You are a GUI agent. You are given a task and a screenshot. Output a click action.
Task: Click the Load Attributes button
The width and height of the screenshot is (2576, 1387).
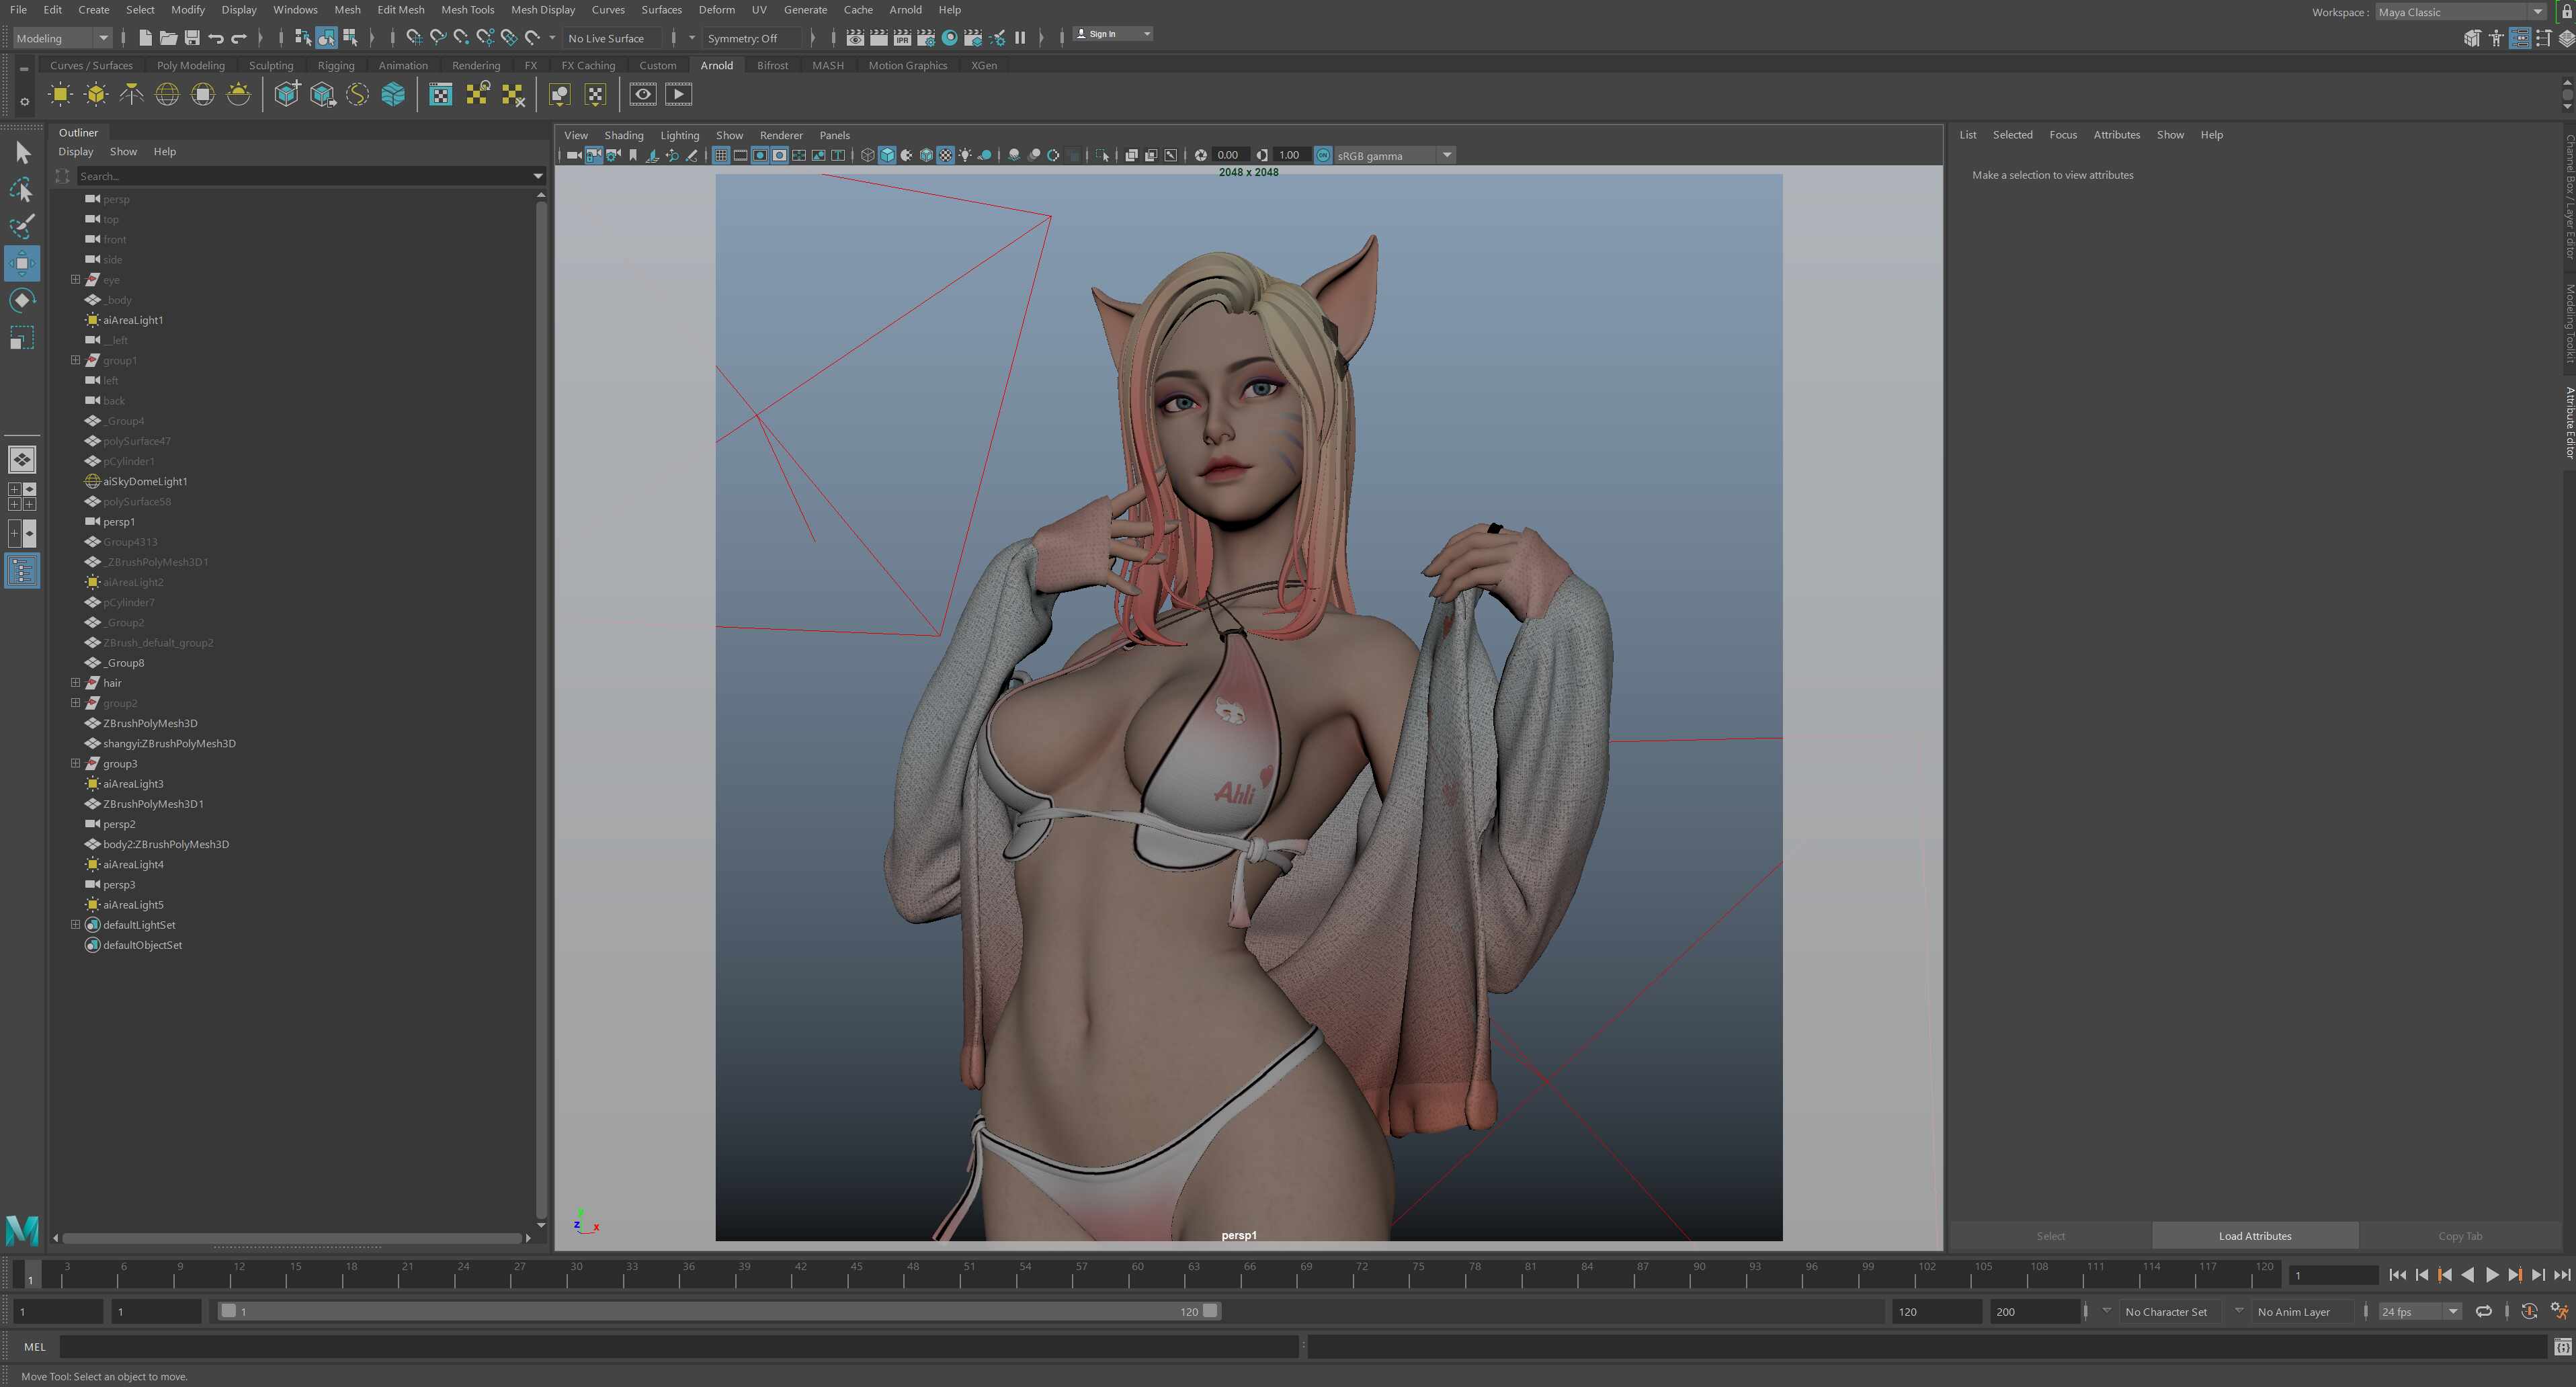click(x=2255, y=1236)
